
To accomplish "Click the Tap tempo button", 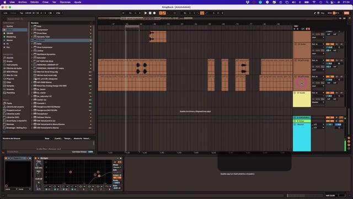I will 22,13.
